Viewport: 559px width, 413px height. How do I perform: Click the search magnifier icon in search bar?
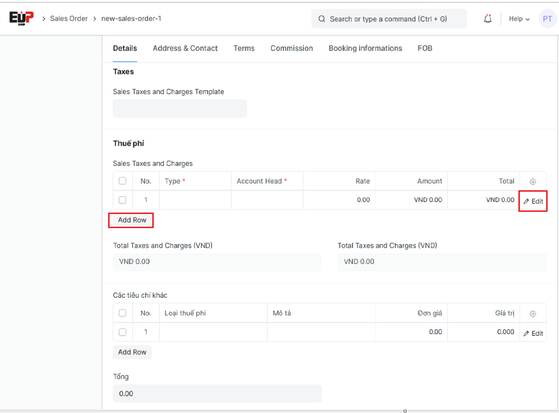click(322, 19)
